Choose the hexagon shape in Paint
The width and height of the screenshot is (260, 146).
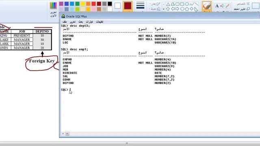coord(182,9)
